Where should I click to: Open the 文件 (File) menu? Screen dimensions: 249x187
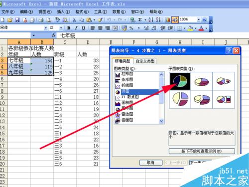tap(8, 11)
